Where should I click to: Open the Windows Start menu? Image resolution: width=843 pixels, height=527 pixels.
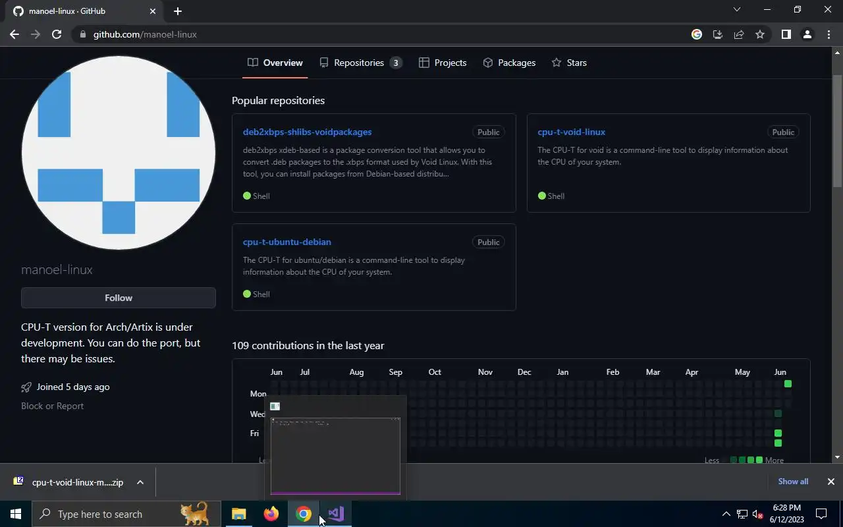tap(16, 514)
